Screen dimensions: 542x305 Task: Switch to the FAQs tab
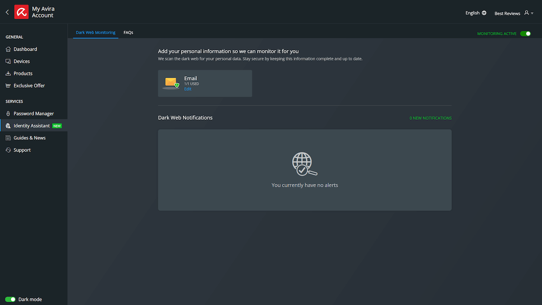[128, 32]
